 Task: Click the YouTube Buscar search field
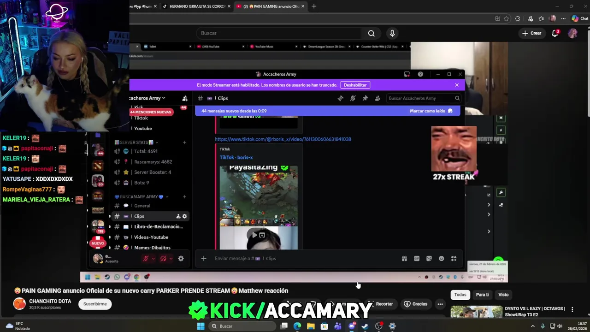click(279, 33)
